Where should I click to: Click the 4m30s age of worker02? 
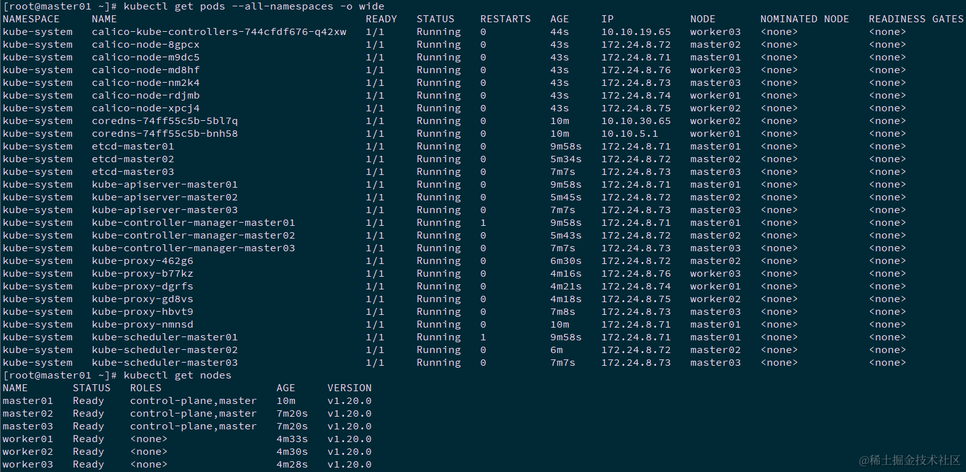coord(292,452)
